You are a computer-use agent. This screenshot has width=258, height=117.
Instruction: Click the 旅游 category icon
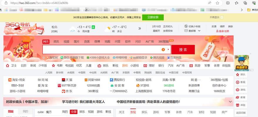point(191,66)
